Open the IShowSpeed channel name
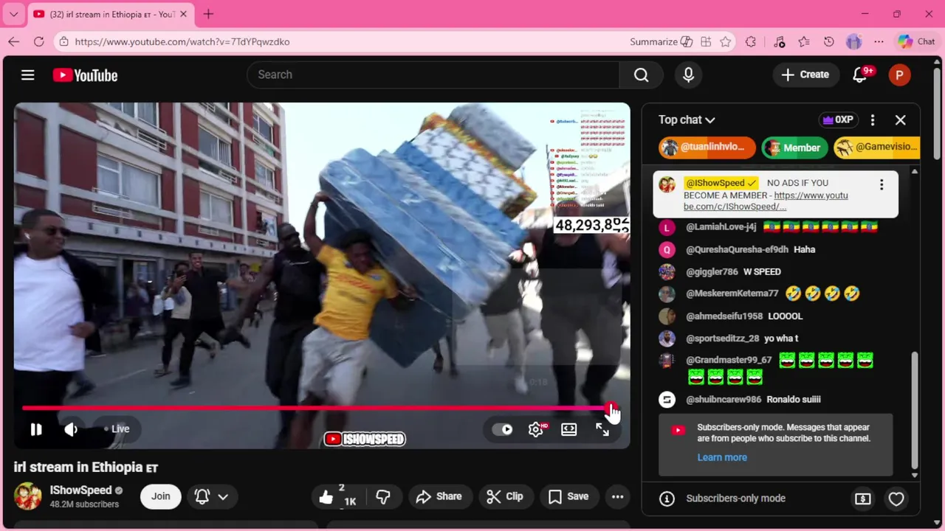The width and height of the screenshot is (945, 531). (80, 490)
